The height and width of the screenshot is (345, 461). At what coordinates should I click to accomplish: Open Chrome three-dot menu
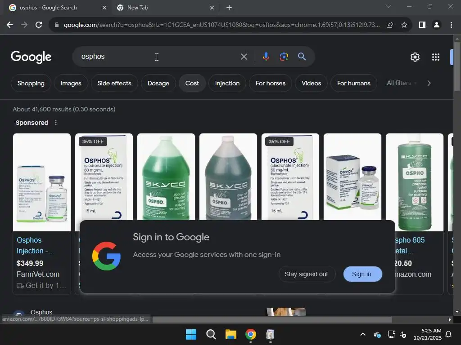coord(451,25)
